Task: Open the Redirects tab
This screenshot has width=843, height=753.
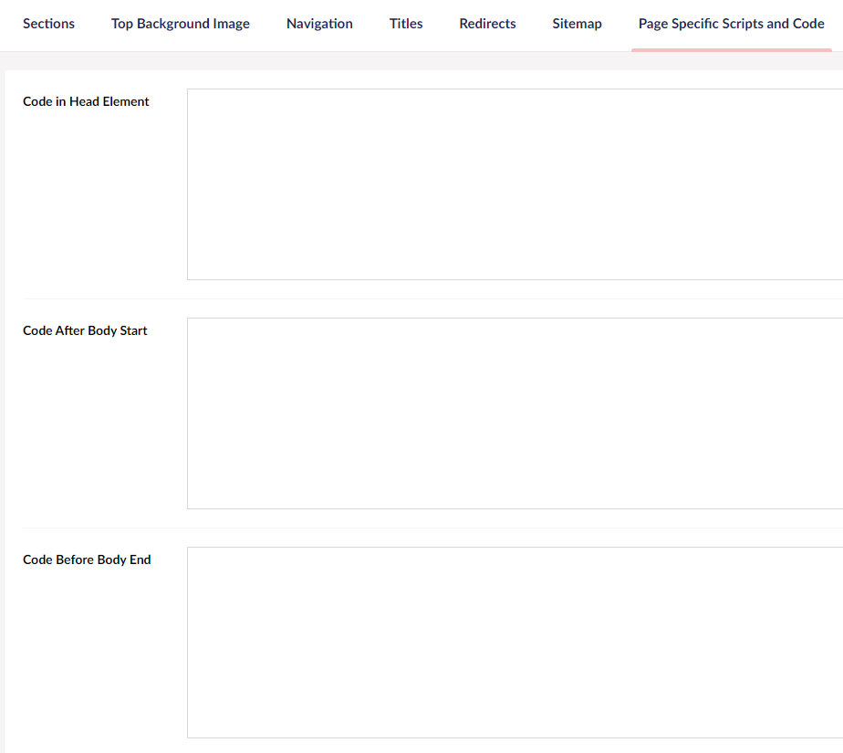Action: point(487,24)
